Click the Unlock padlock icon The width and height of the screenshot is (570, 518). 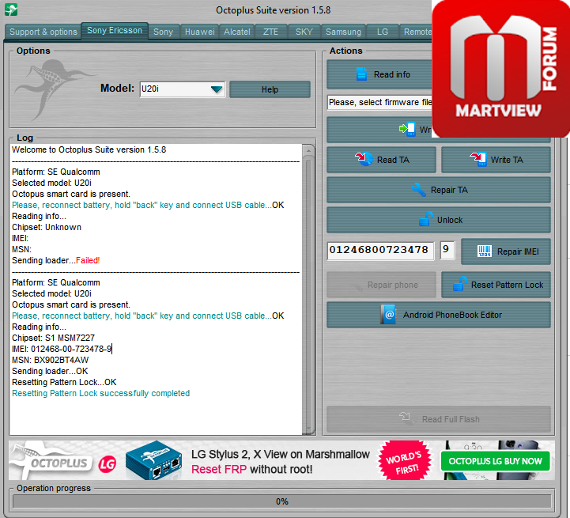click(x=425, y=219)
